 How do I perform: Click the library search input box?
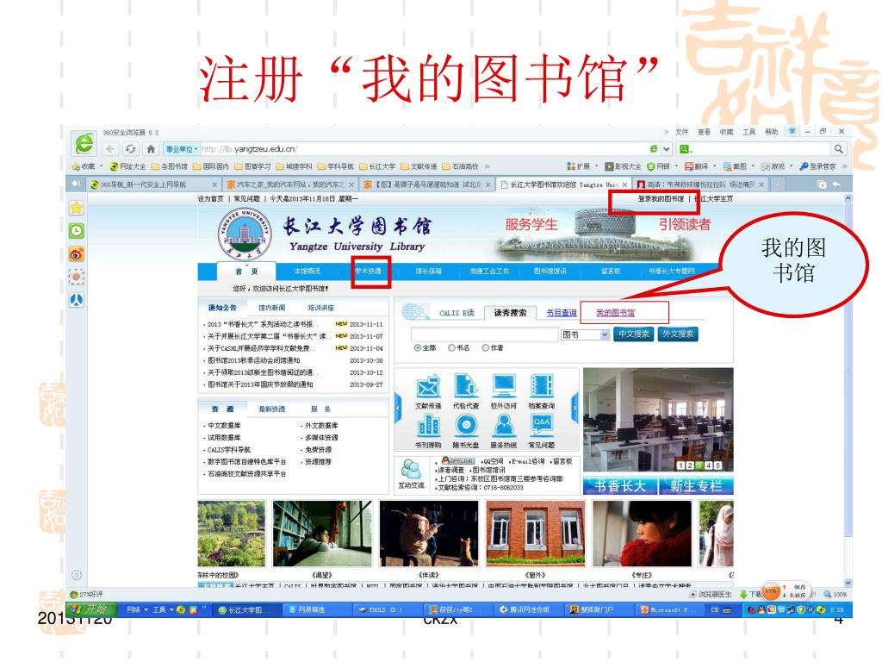pos(484,334)
